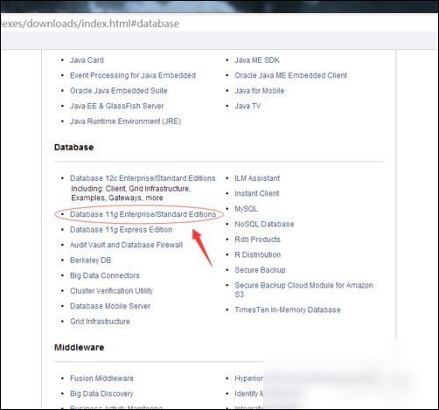Screen dimensions: 439x410
Task: Open Oracle Java Embedded Suite link
Action: click(x=119, y=91)
